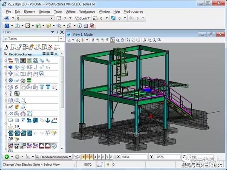Toggle view 4 button in status bar
This screenshot has height=170, width=227.
coord(95,157)
